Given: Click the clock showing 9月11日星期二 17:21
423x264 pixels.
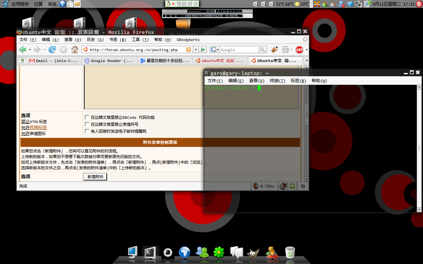Looking at the screenshot, I should coord(393,4).
